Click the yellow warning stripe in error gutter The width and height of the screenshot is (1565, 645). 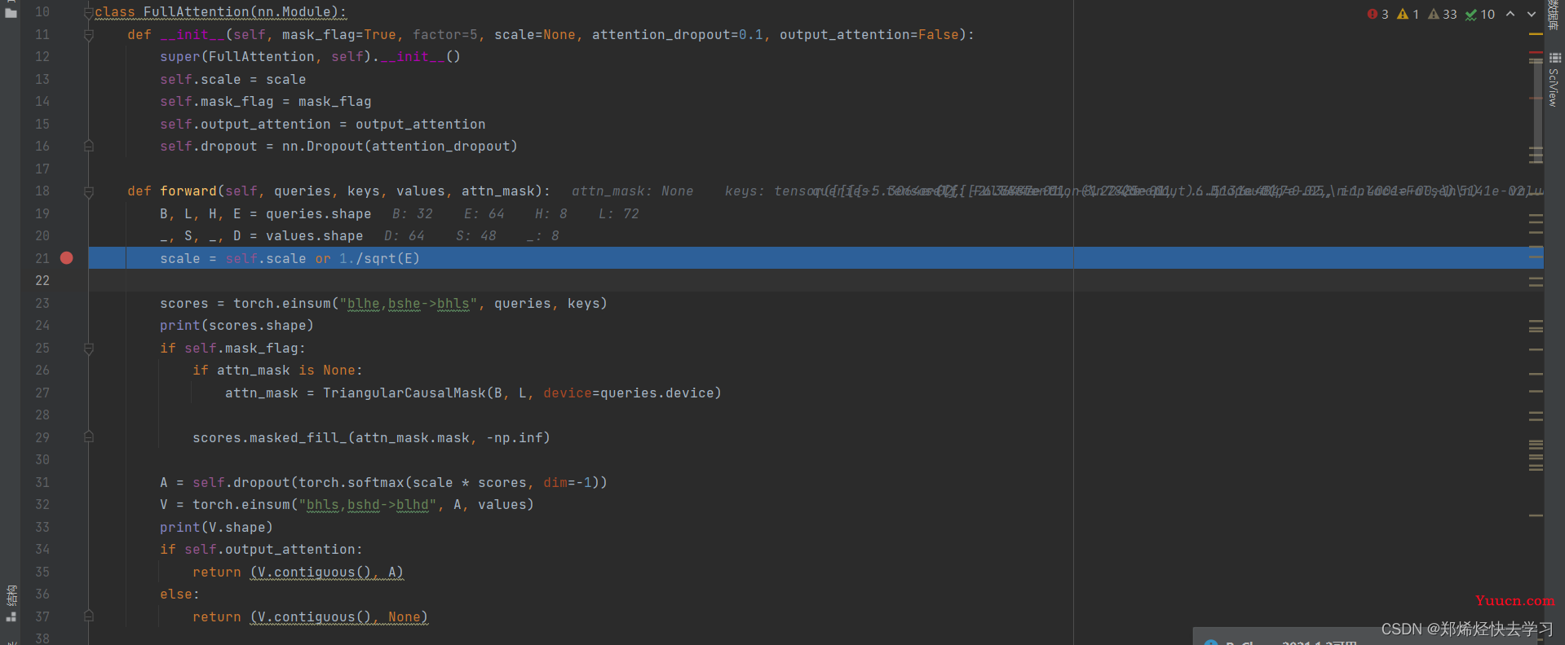point(1536,34)
